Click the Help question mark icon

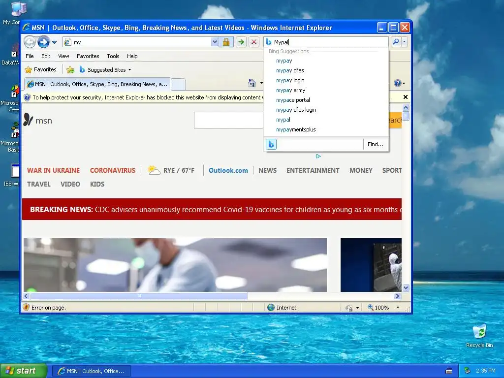[x=398, y=83]
